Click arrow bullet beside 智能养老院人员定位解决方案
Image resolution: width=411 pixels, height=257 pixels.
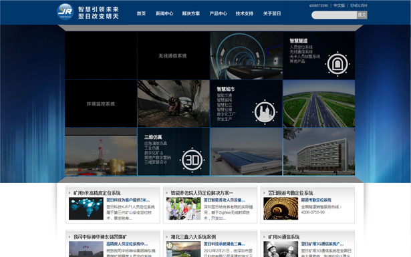(167, 193)
